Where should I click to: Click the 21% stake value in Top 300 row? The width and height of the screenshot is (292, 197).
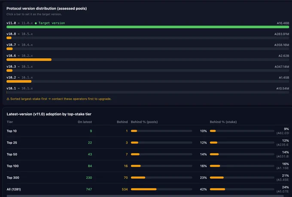[286, 176]
